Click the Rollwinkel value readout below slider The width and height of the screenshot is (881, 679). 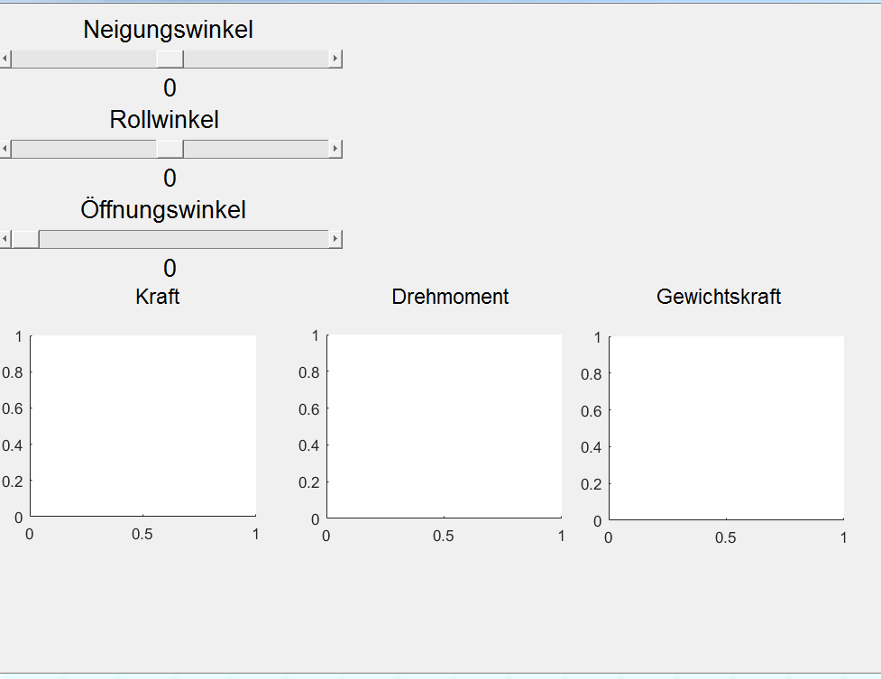[170, 179]
